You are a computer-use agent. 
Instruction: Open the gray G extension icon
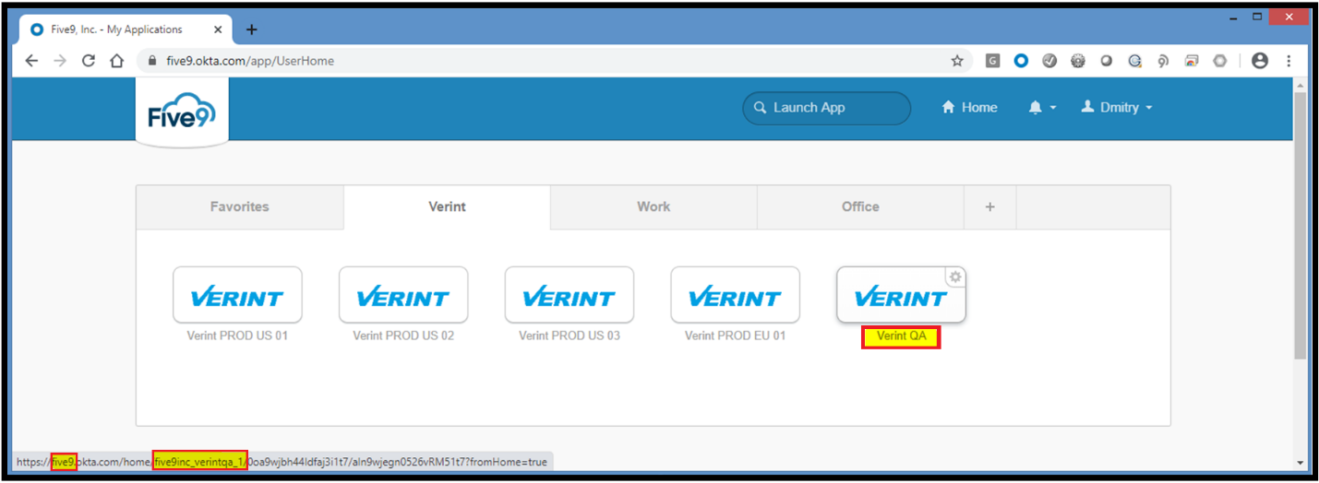click(992, 61)
